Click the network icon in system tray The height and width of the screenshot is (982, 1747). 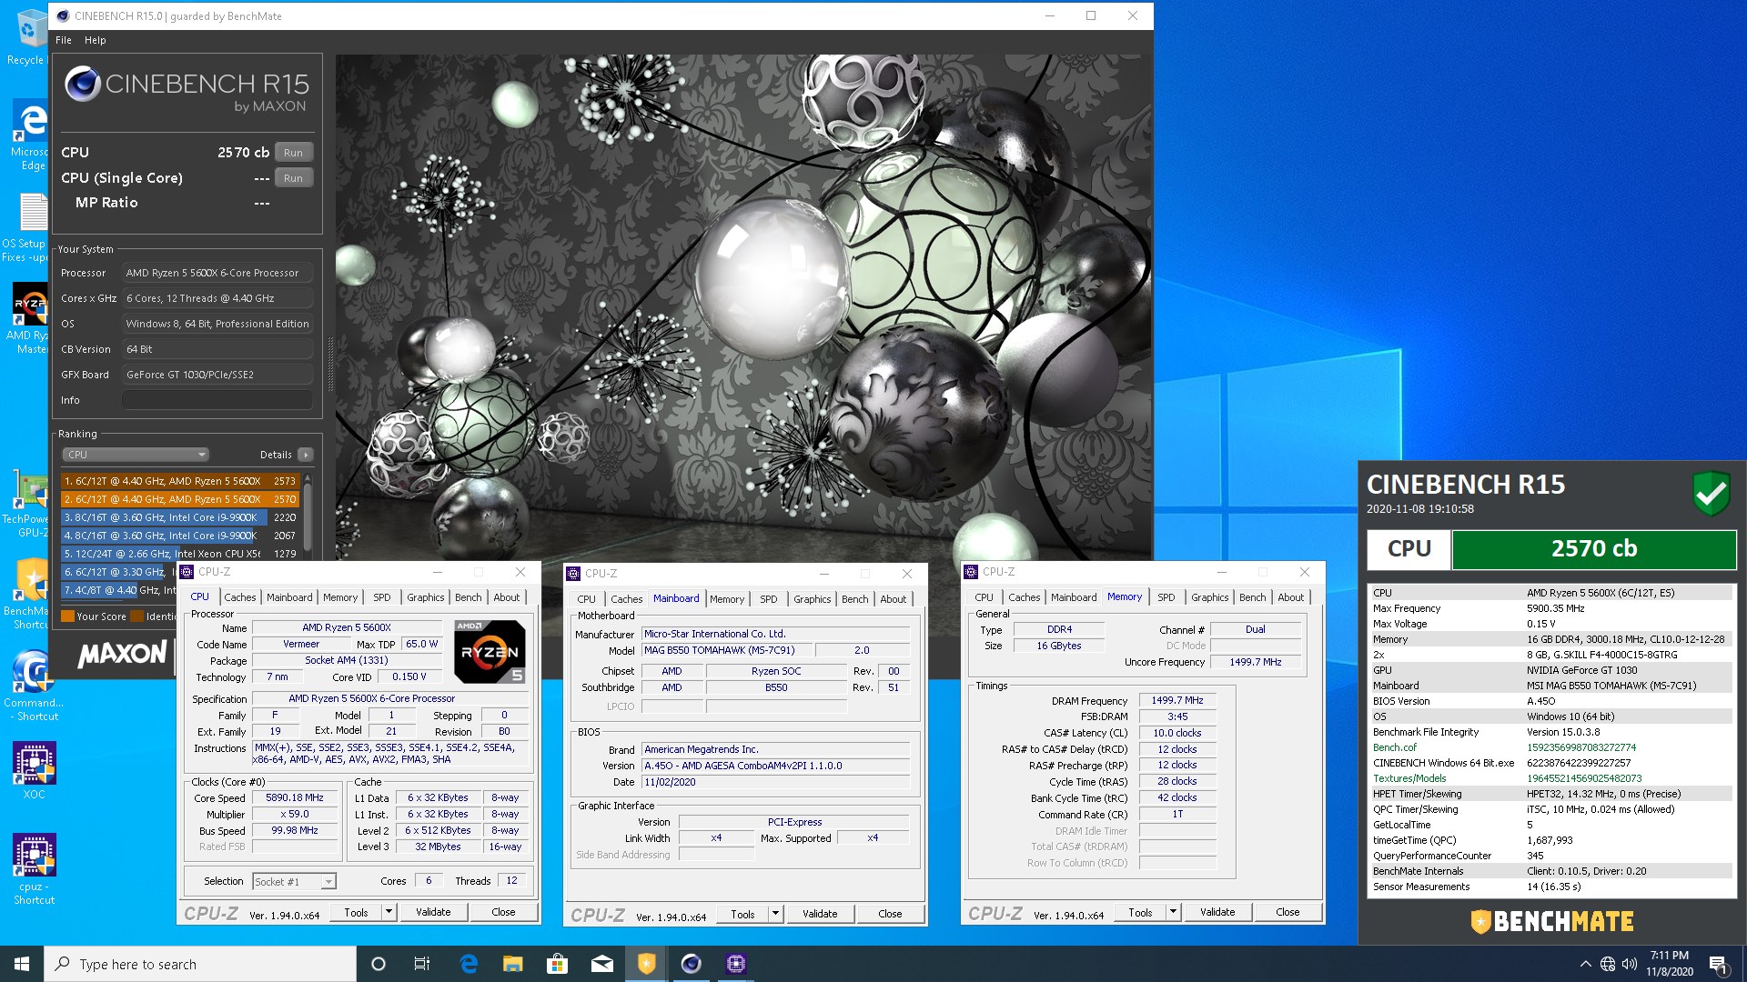(1608, 964)
